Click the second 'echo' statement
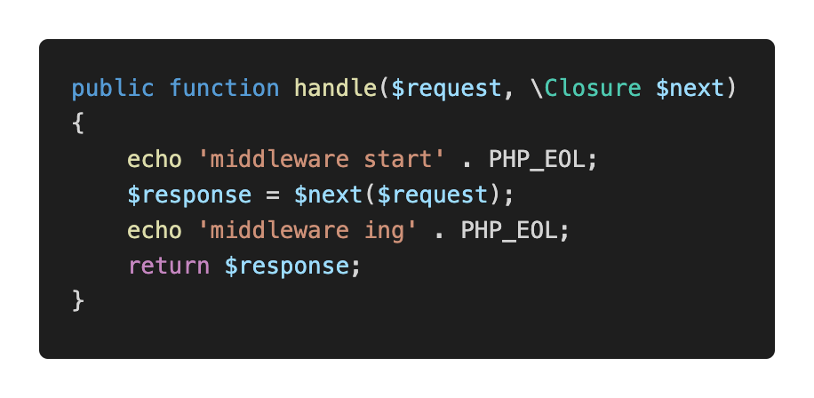The image size is (814, 398). coord(155,230)
